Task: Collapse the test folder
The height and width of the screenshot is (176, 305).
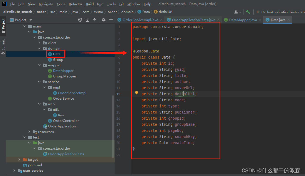Action: [24, 137]
